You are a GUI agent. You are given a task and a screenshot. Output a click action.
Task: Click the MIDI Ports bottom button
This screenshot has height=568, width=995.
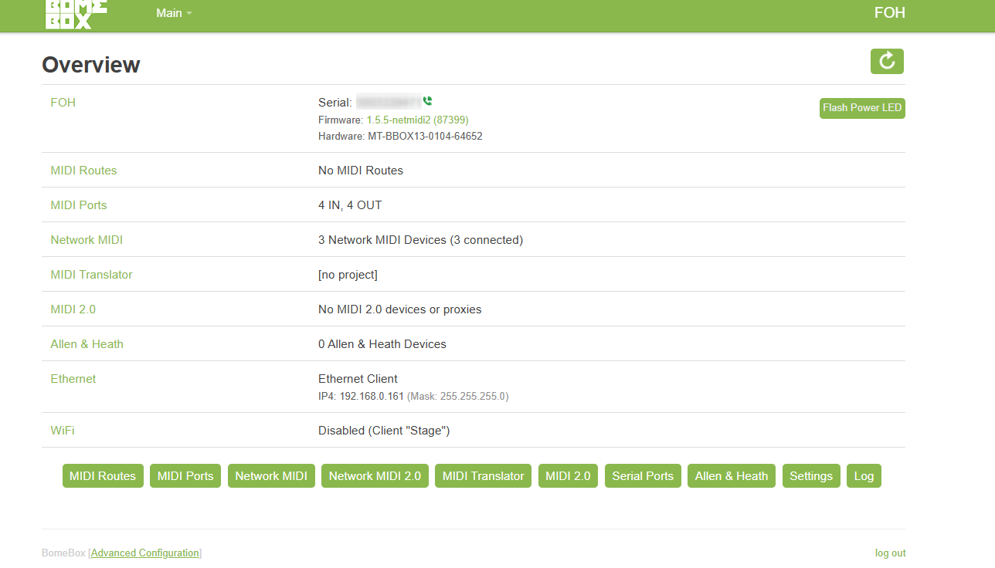tap(185, 476)
